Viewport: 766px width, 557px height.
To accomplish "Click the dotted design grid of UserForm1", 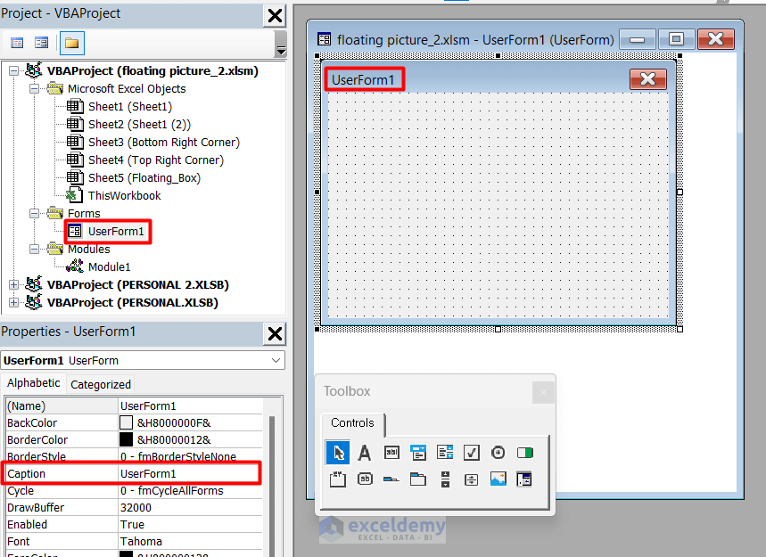I will click(498, 205).
